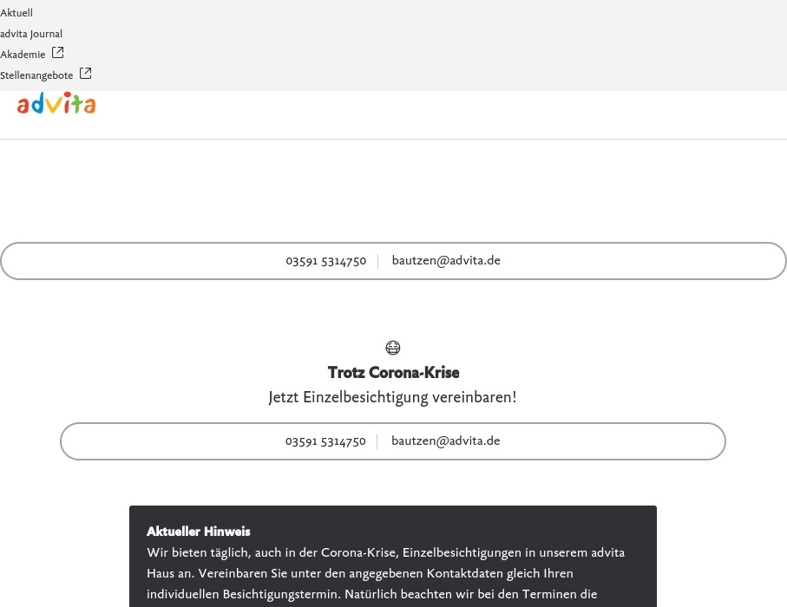This screenshot has width=787, height=607.
Task: Click the empty gray area of the top navigation
Action: click(x=434, y=43)
